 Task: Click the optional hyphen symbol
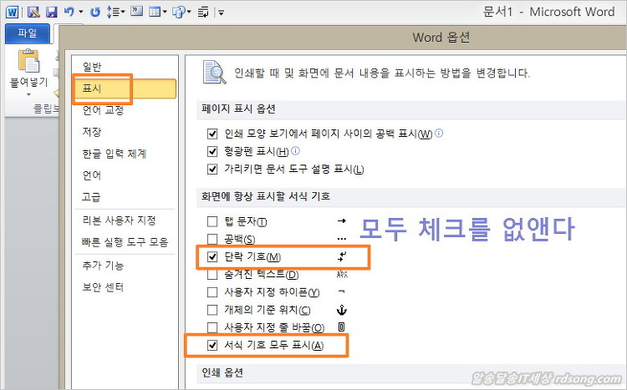coord(341,291)
